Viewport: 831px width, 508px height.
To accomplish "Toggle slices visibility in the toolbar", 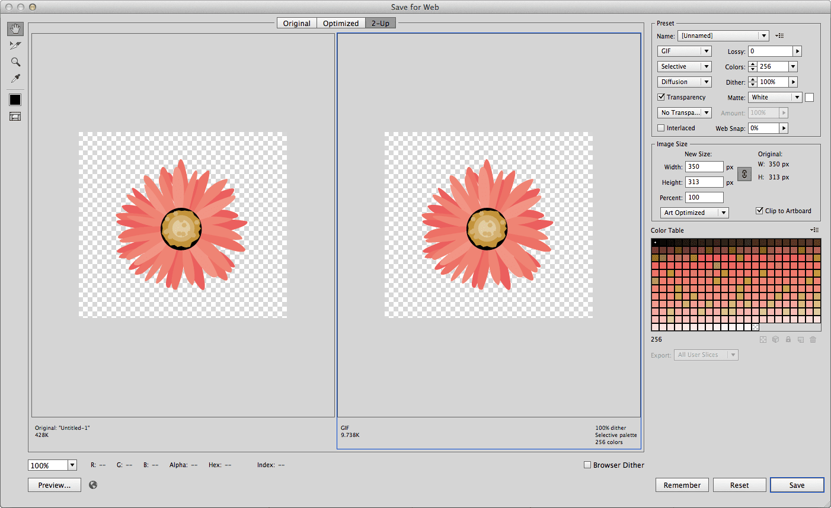I will pos(15,116).
